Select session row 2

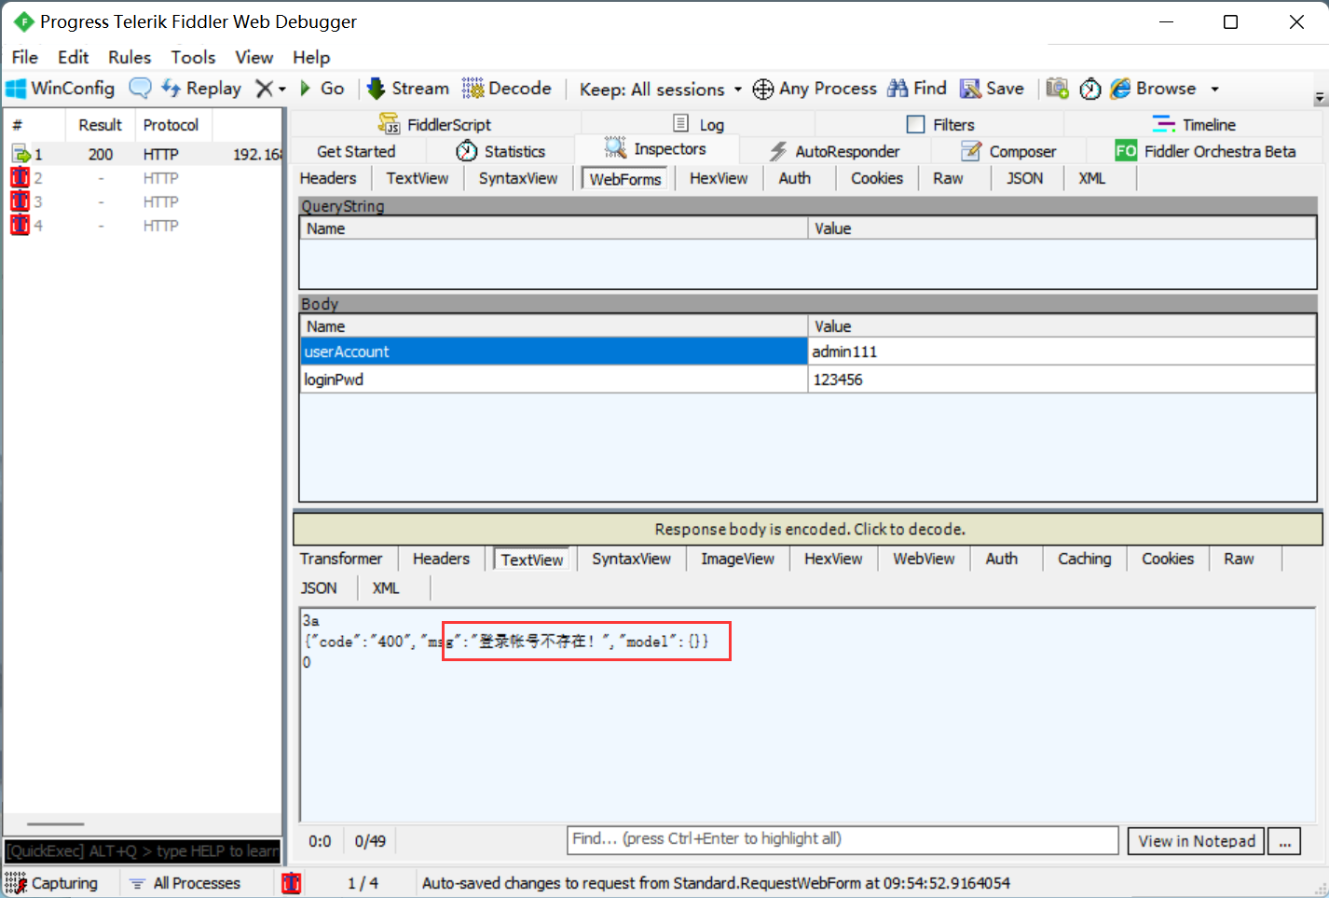(x=144, y=178)
